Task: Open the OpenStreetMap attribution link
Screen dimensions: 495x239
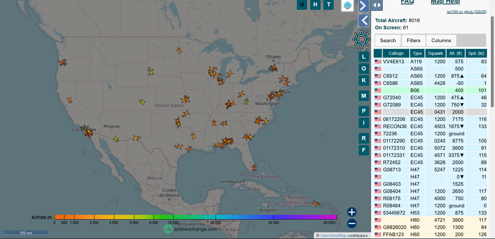Action: pyautogui.click(x=333, y=236)
